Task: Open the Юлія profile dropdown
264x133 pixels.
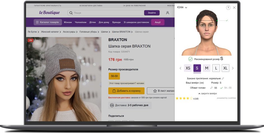Action: (182, 7)
